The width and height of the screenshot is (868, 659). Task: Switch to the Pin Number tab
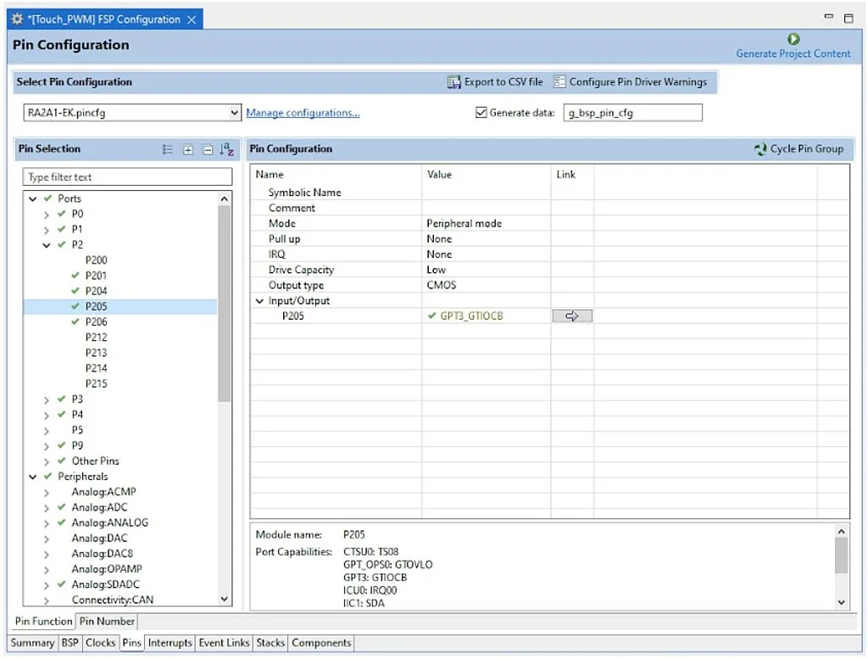pyautogui.click(x=107, y=622)
